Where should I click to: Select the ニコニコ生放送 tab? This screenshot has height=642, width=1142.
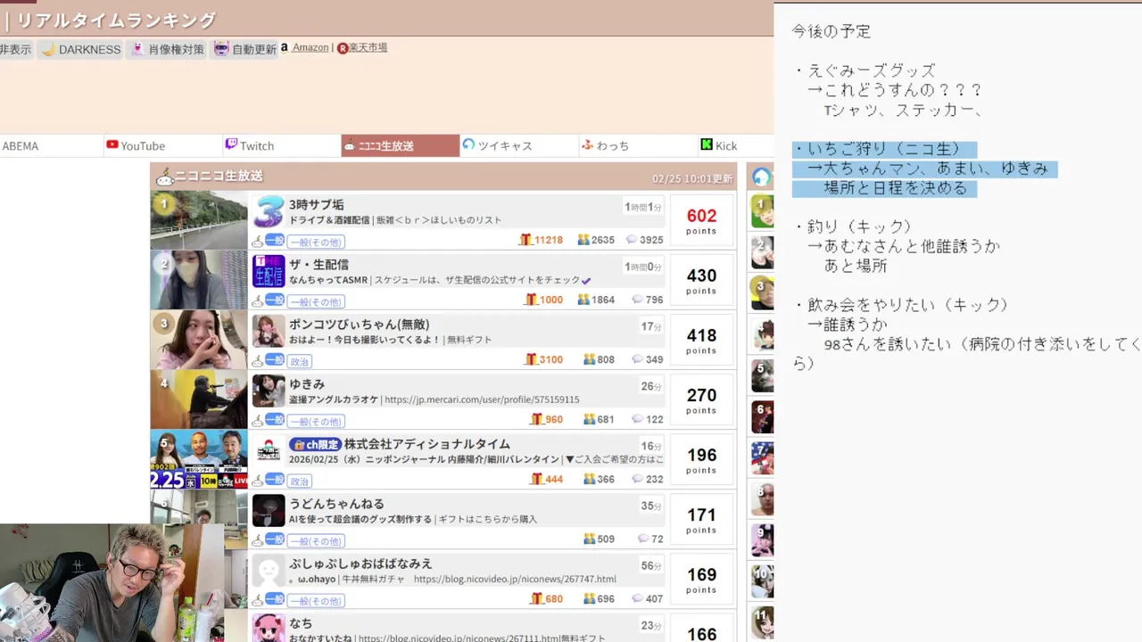[x=401, y=145]
